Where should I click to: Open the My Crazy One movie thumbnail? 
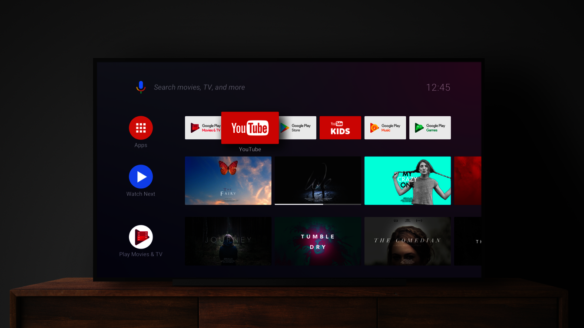(x=408, y=180)
